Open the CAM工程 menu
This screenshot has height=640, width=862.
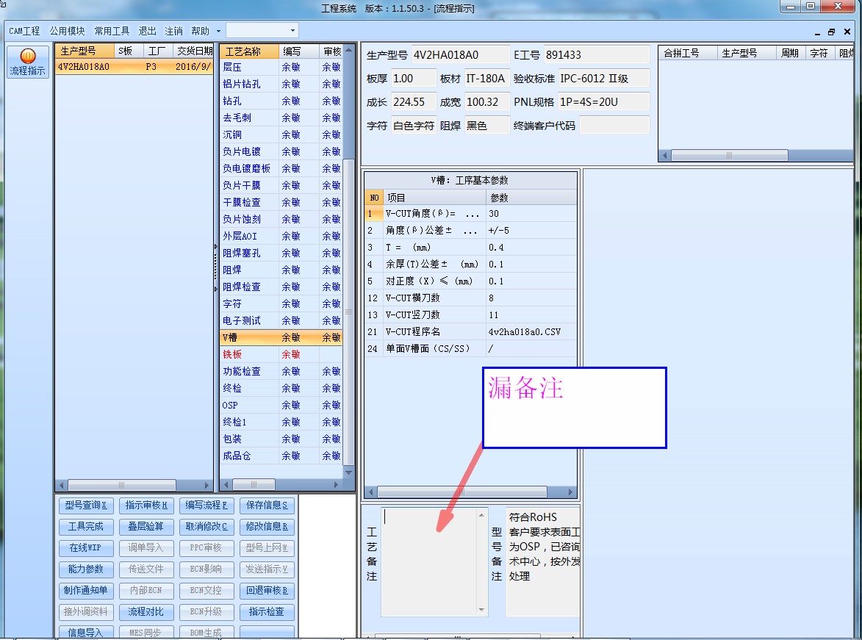24,31
